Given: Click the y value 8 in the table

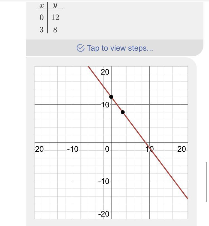Looking at the screenshot, I should coord(55,30).
